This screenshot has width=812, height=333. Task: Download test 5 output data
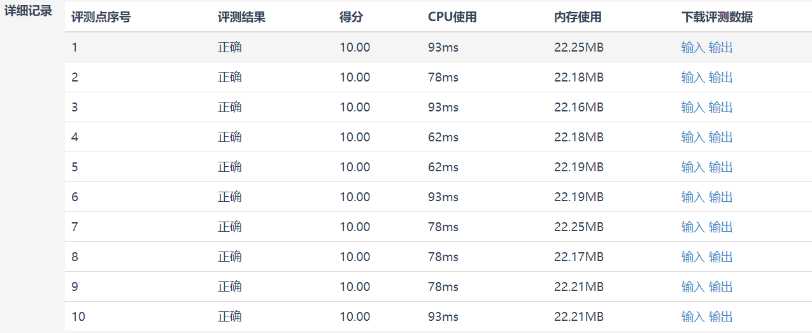(721, 167)
